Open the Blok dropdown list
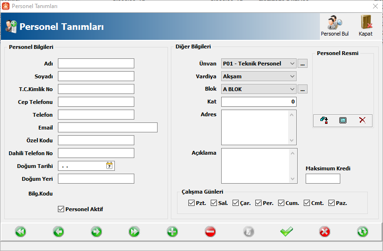This screenshot has width=383, height=251. (x=291, y=89)
